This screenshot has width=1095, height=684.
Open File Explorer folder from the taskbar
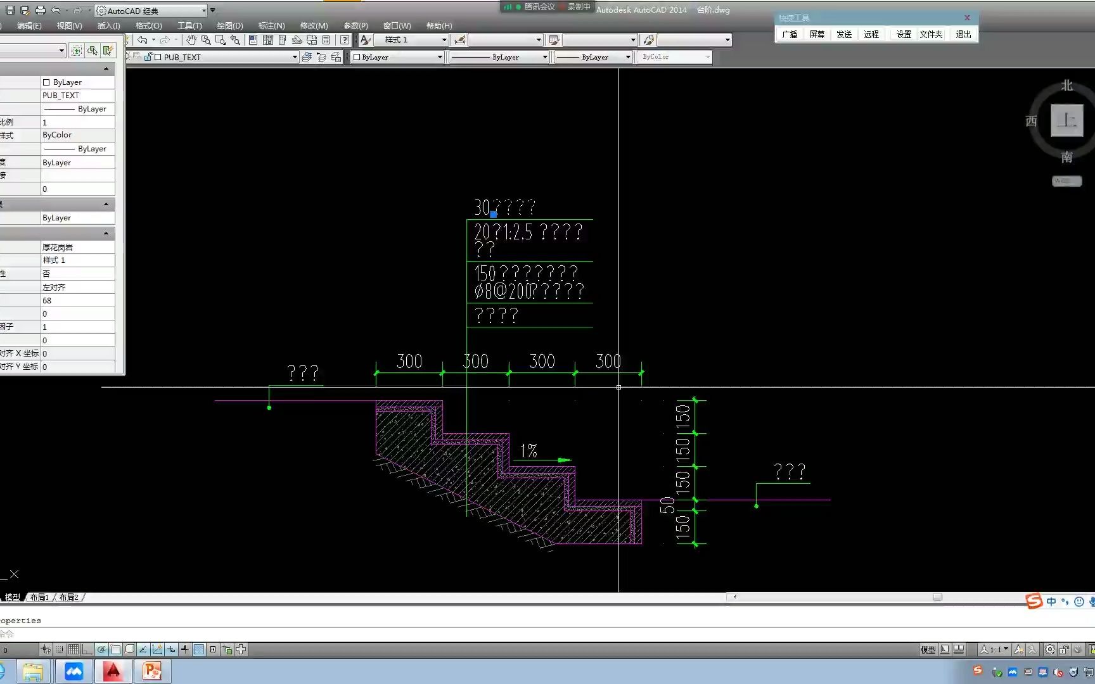(33, 671)
